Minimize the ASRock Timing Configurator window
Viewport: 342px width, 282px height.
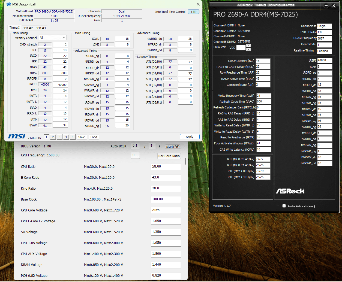(x=326, y=5)
